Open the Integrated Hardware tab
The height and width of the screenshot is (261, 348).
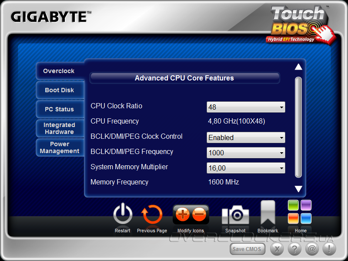point(60,128)
